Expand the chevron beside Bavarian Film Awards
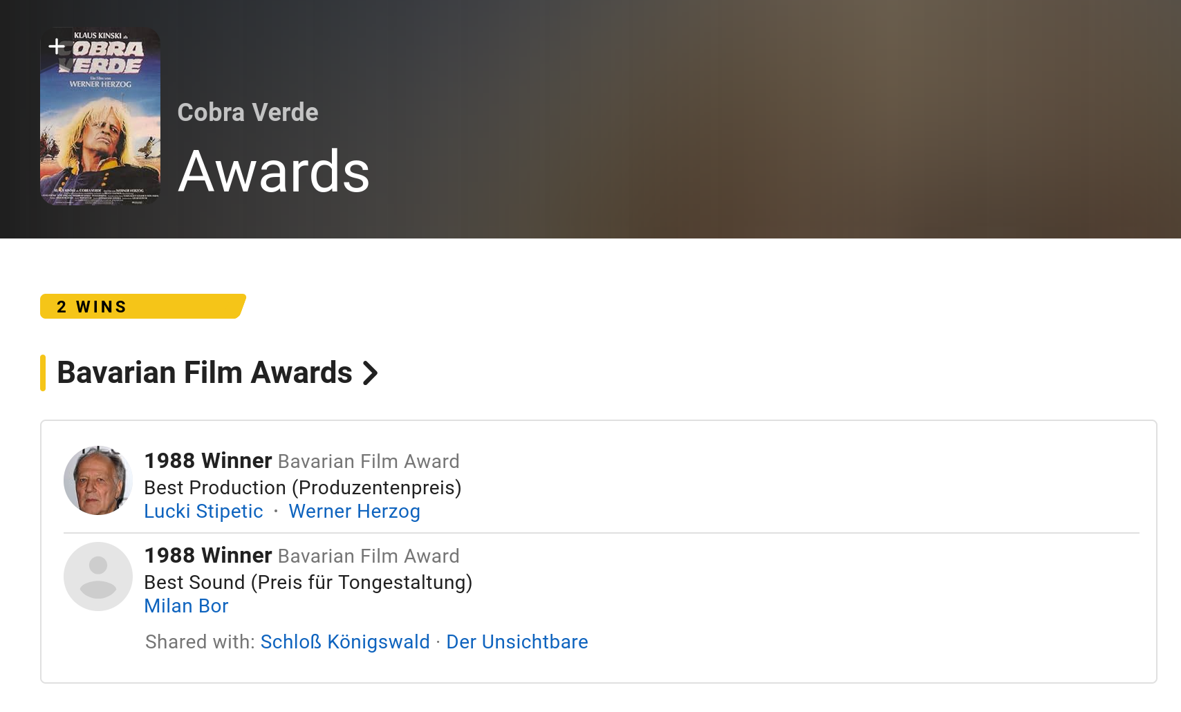Viewport: 1181px width, 712px height. click(x=371, y=373)
